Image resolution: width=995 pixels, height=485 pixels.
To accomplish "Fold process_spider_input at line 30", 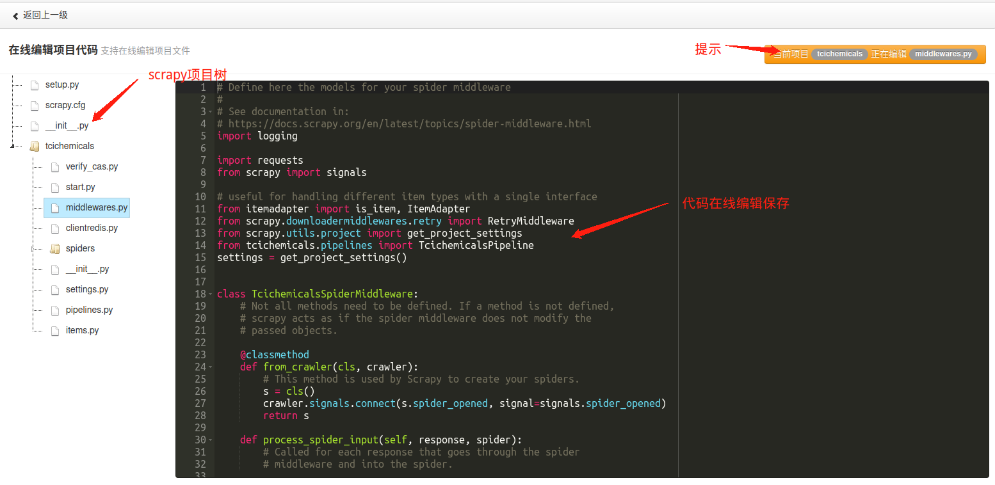I will point(211,440).
